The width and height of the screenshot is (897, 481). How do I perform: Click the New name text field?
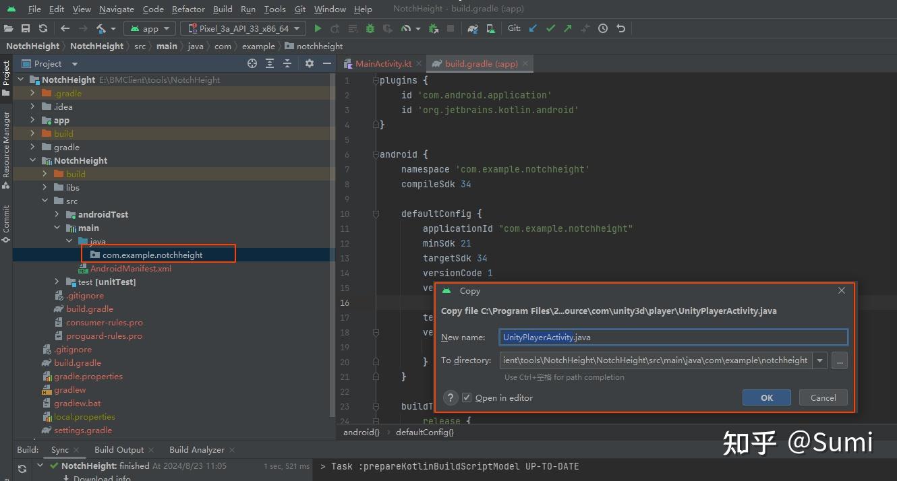click(x=673, y=337)
